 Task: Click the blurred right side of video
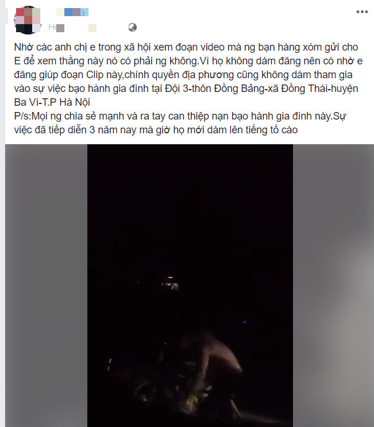point(333,286)
